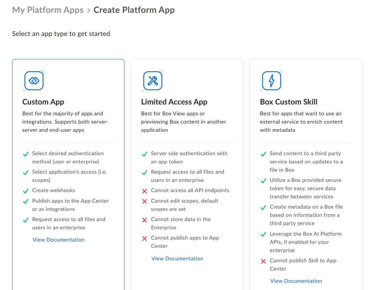
Task: Click the Limited Access App wrench icon
Action: click(153, 81)
